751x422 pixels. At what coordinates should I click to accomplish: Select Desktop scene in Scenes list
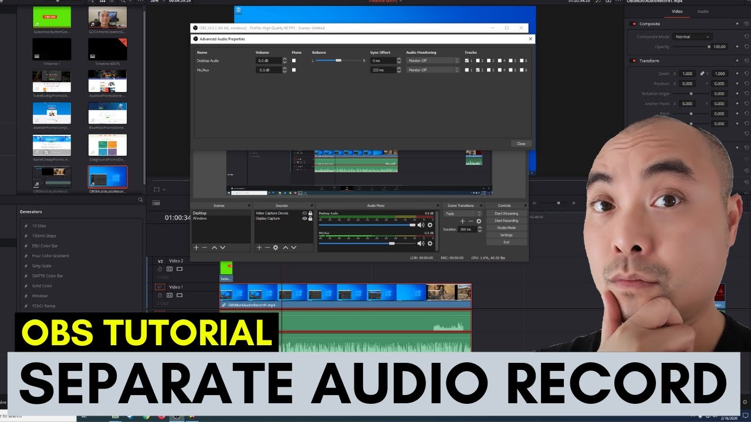(221, 213)
